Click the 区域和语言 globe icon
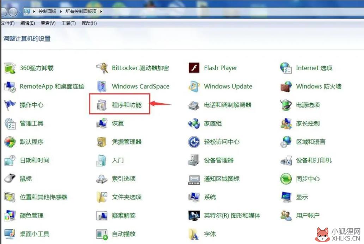Screen dimensions: 364x244 coord(286,142)
